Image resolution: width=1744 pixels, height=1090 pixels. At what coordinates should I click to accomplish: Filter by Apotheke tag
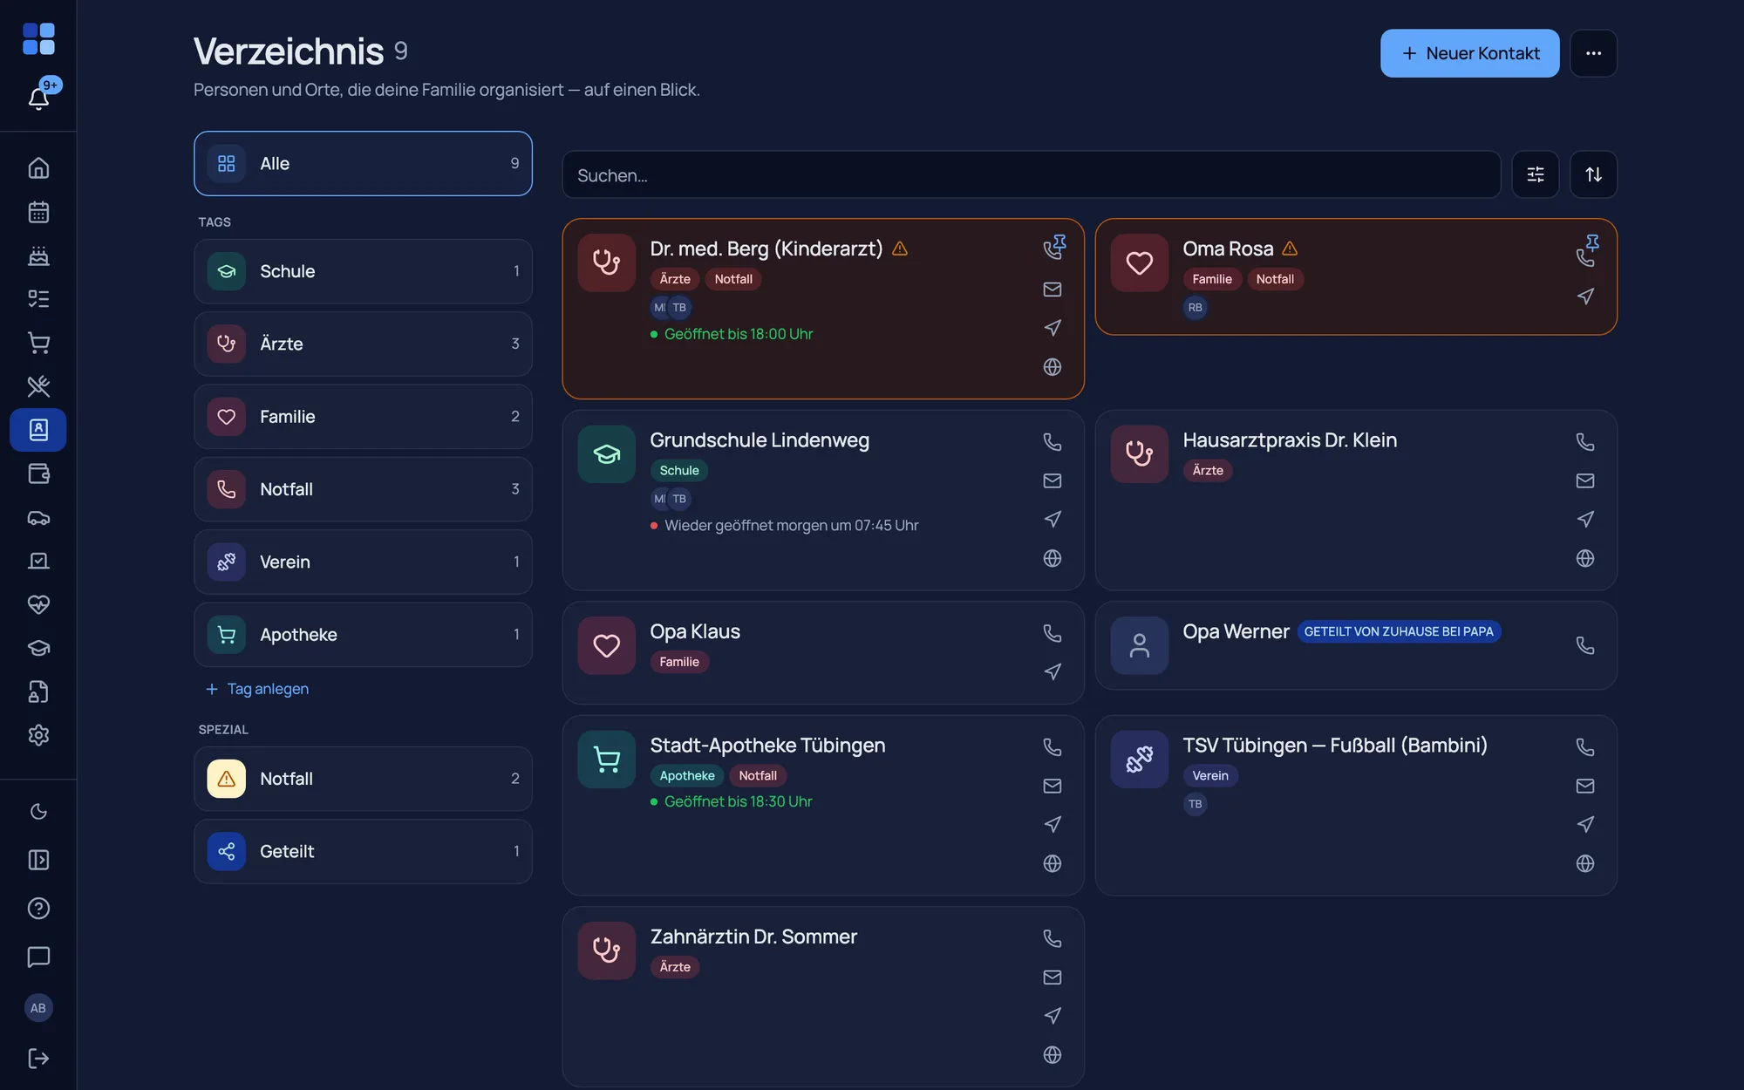point(363,635)
